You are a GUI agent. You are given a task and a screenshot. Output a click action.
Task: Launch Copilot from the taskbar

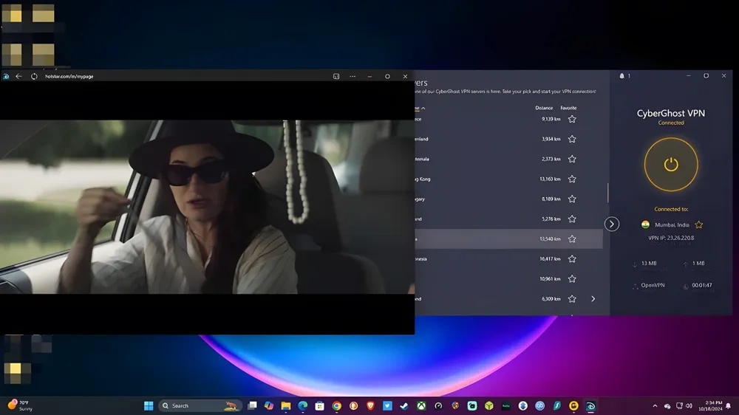(269, 405)
